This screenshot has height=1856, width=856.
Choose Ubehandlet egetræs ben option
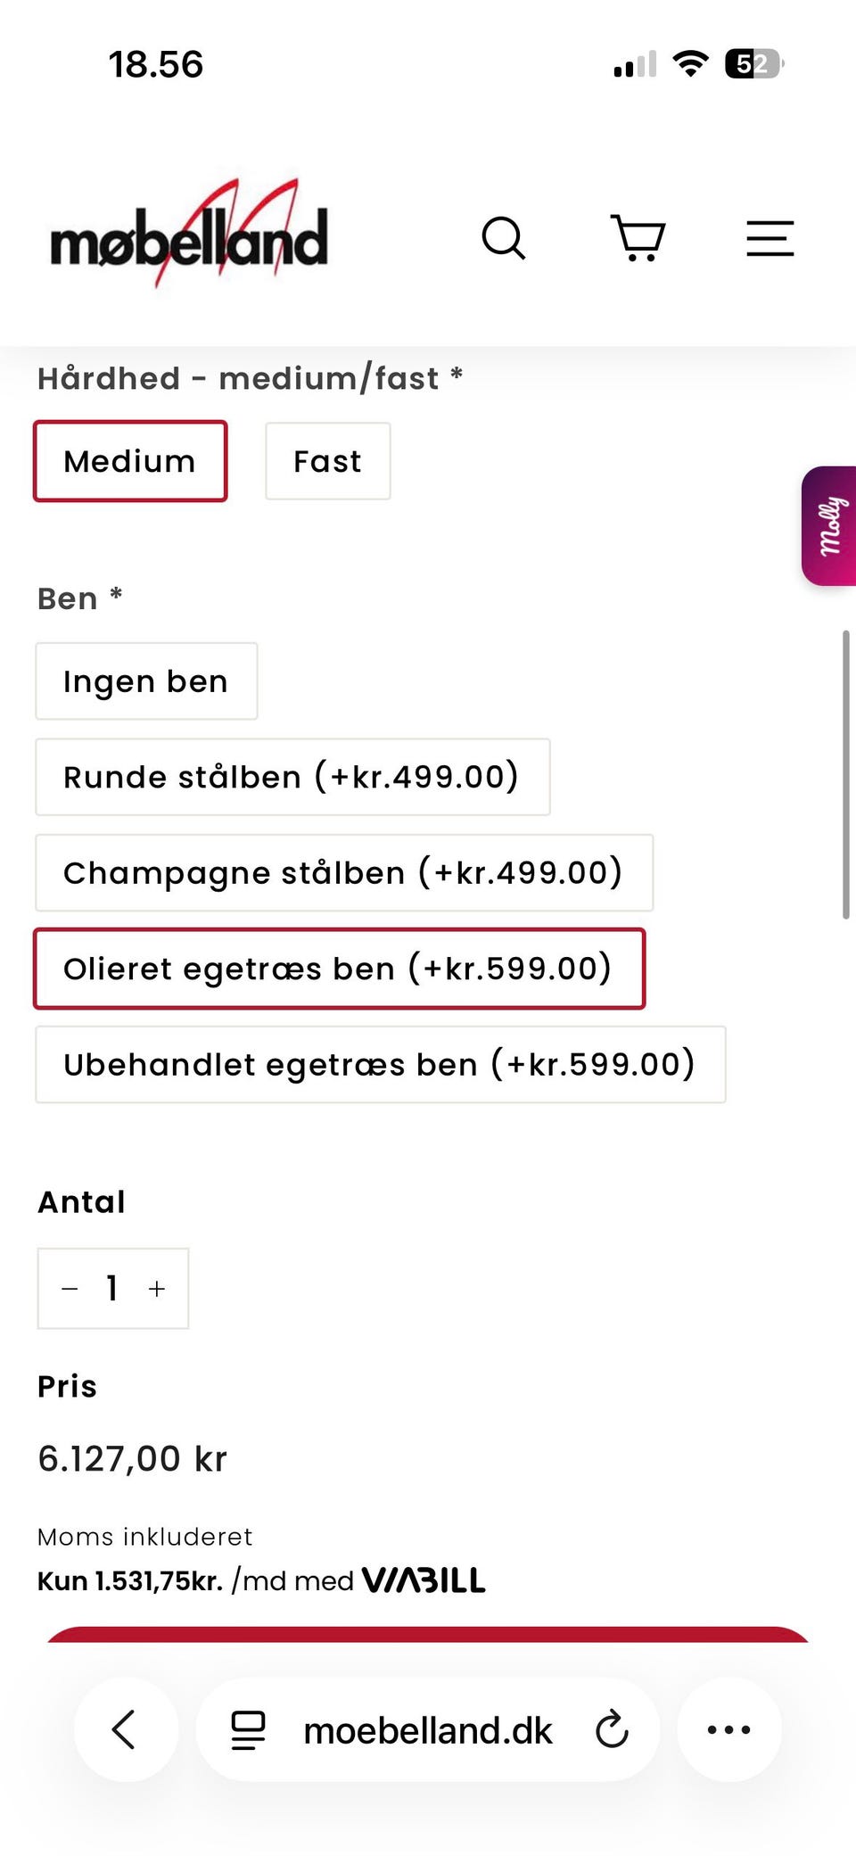[x=378, y=1063]
